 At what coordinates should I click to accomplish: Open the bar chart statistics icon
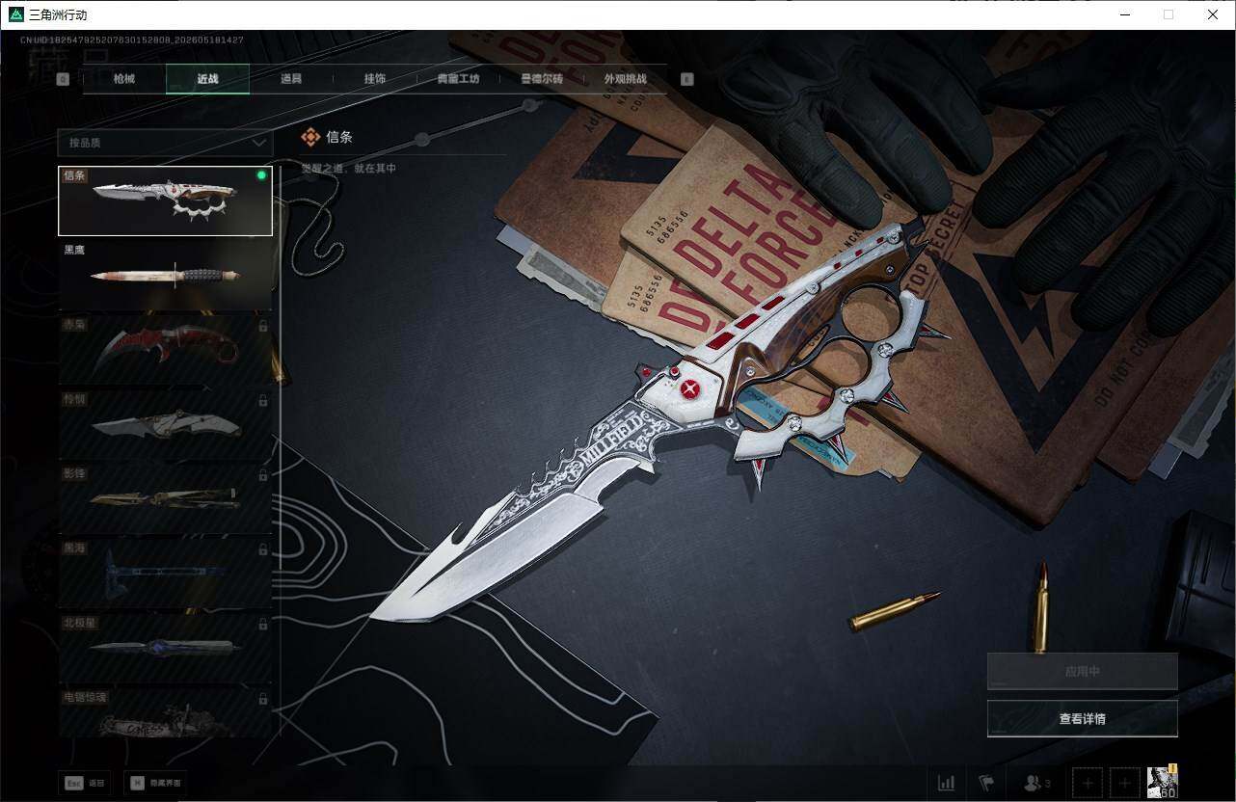[947, 783]
